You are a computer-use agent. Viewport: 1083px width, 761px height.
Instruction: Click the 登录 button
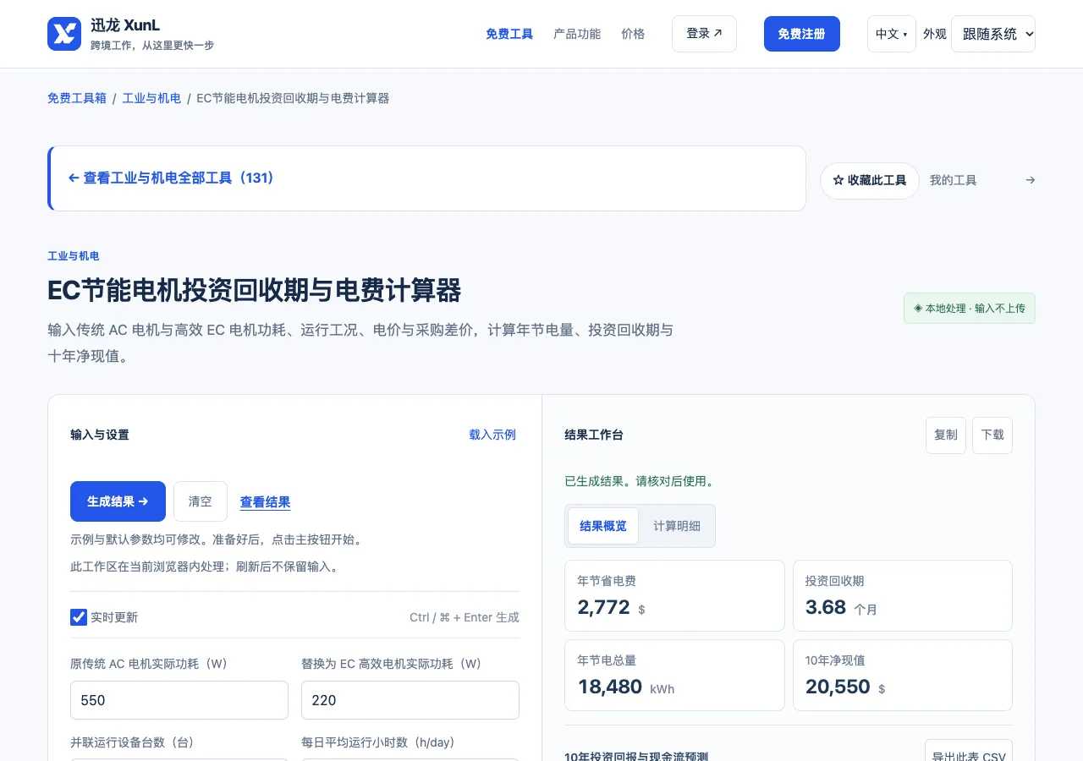pos(704,34)
